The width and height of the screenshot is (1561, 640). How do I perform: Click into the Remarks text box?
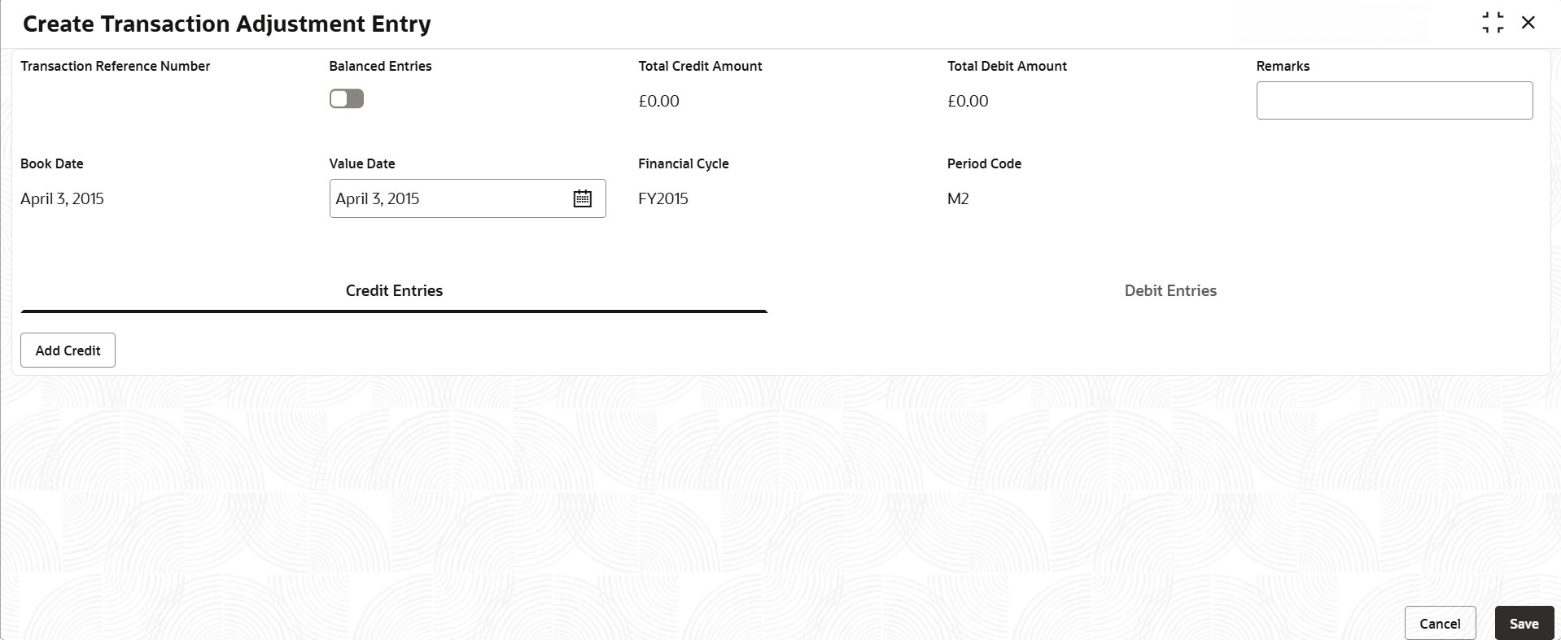click(1393, 101)
